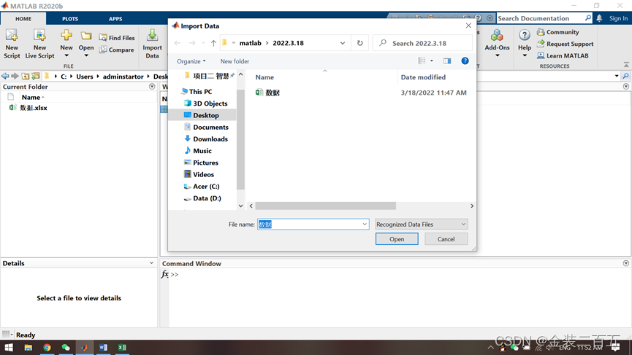Click the Open folder icon in ribbon
The height and width of the screenshot is (355, 632).
tap(86, 36)
